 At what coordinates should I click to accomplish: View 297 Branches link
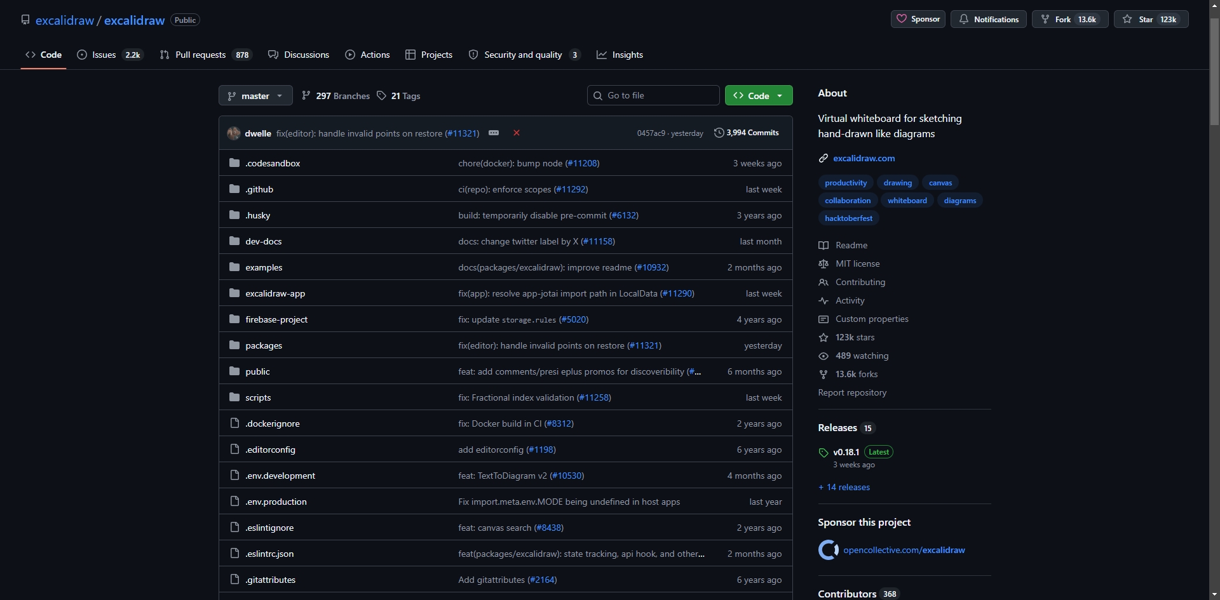[x=335, y=96]
